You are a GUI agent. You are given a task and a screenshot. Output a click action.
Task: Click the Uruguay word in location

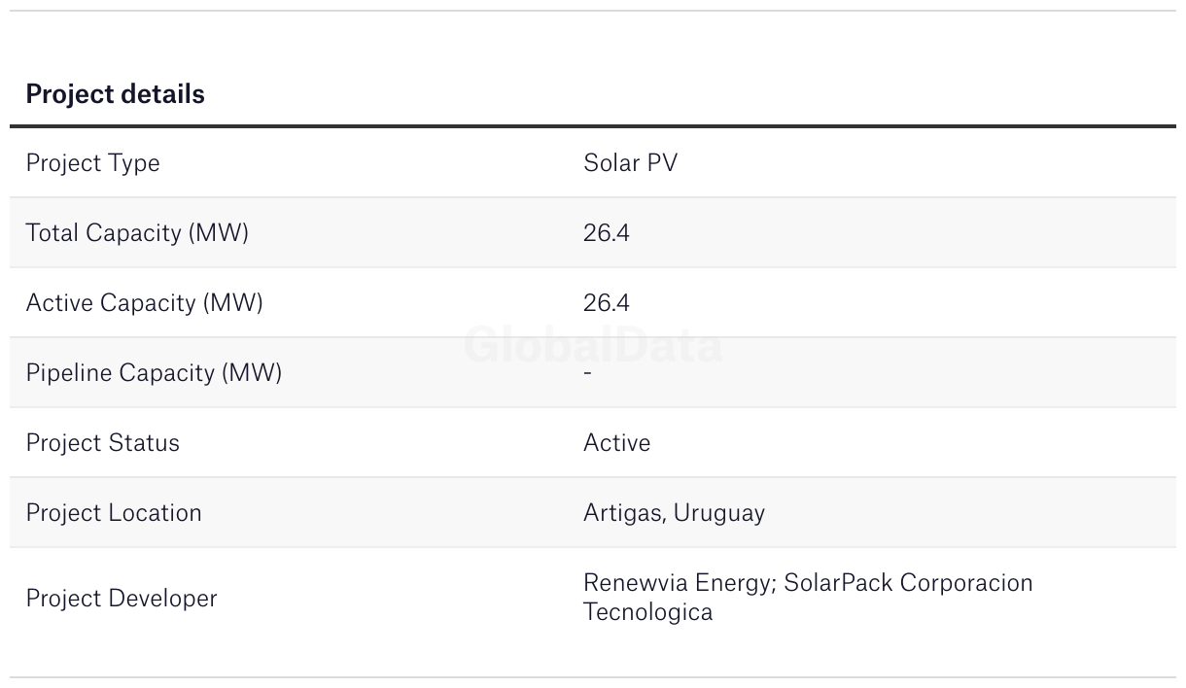tap(718, 513)
